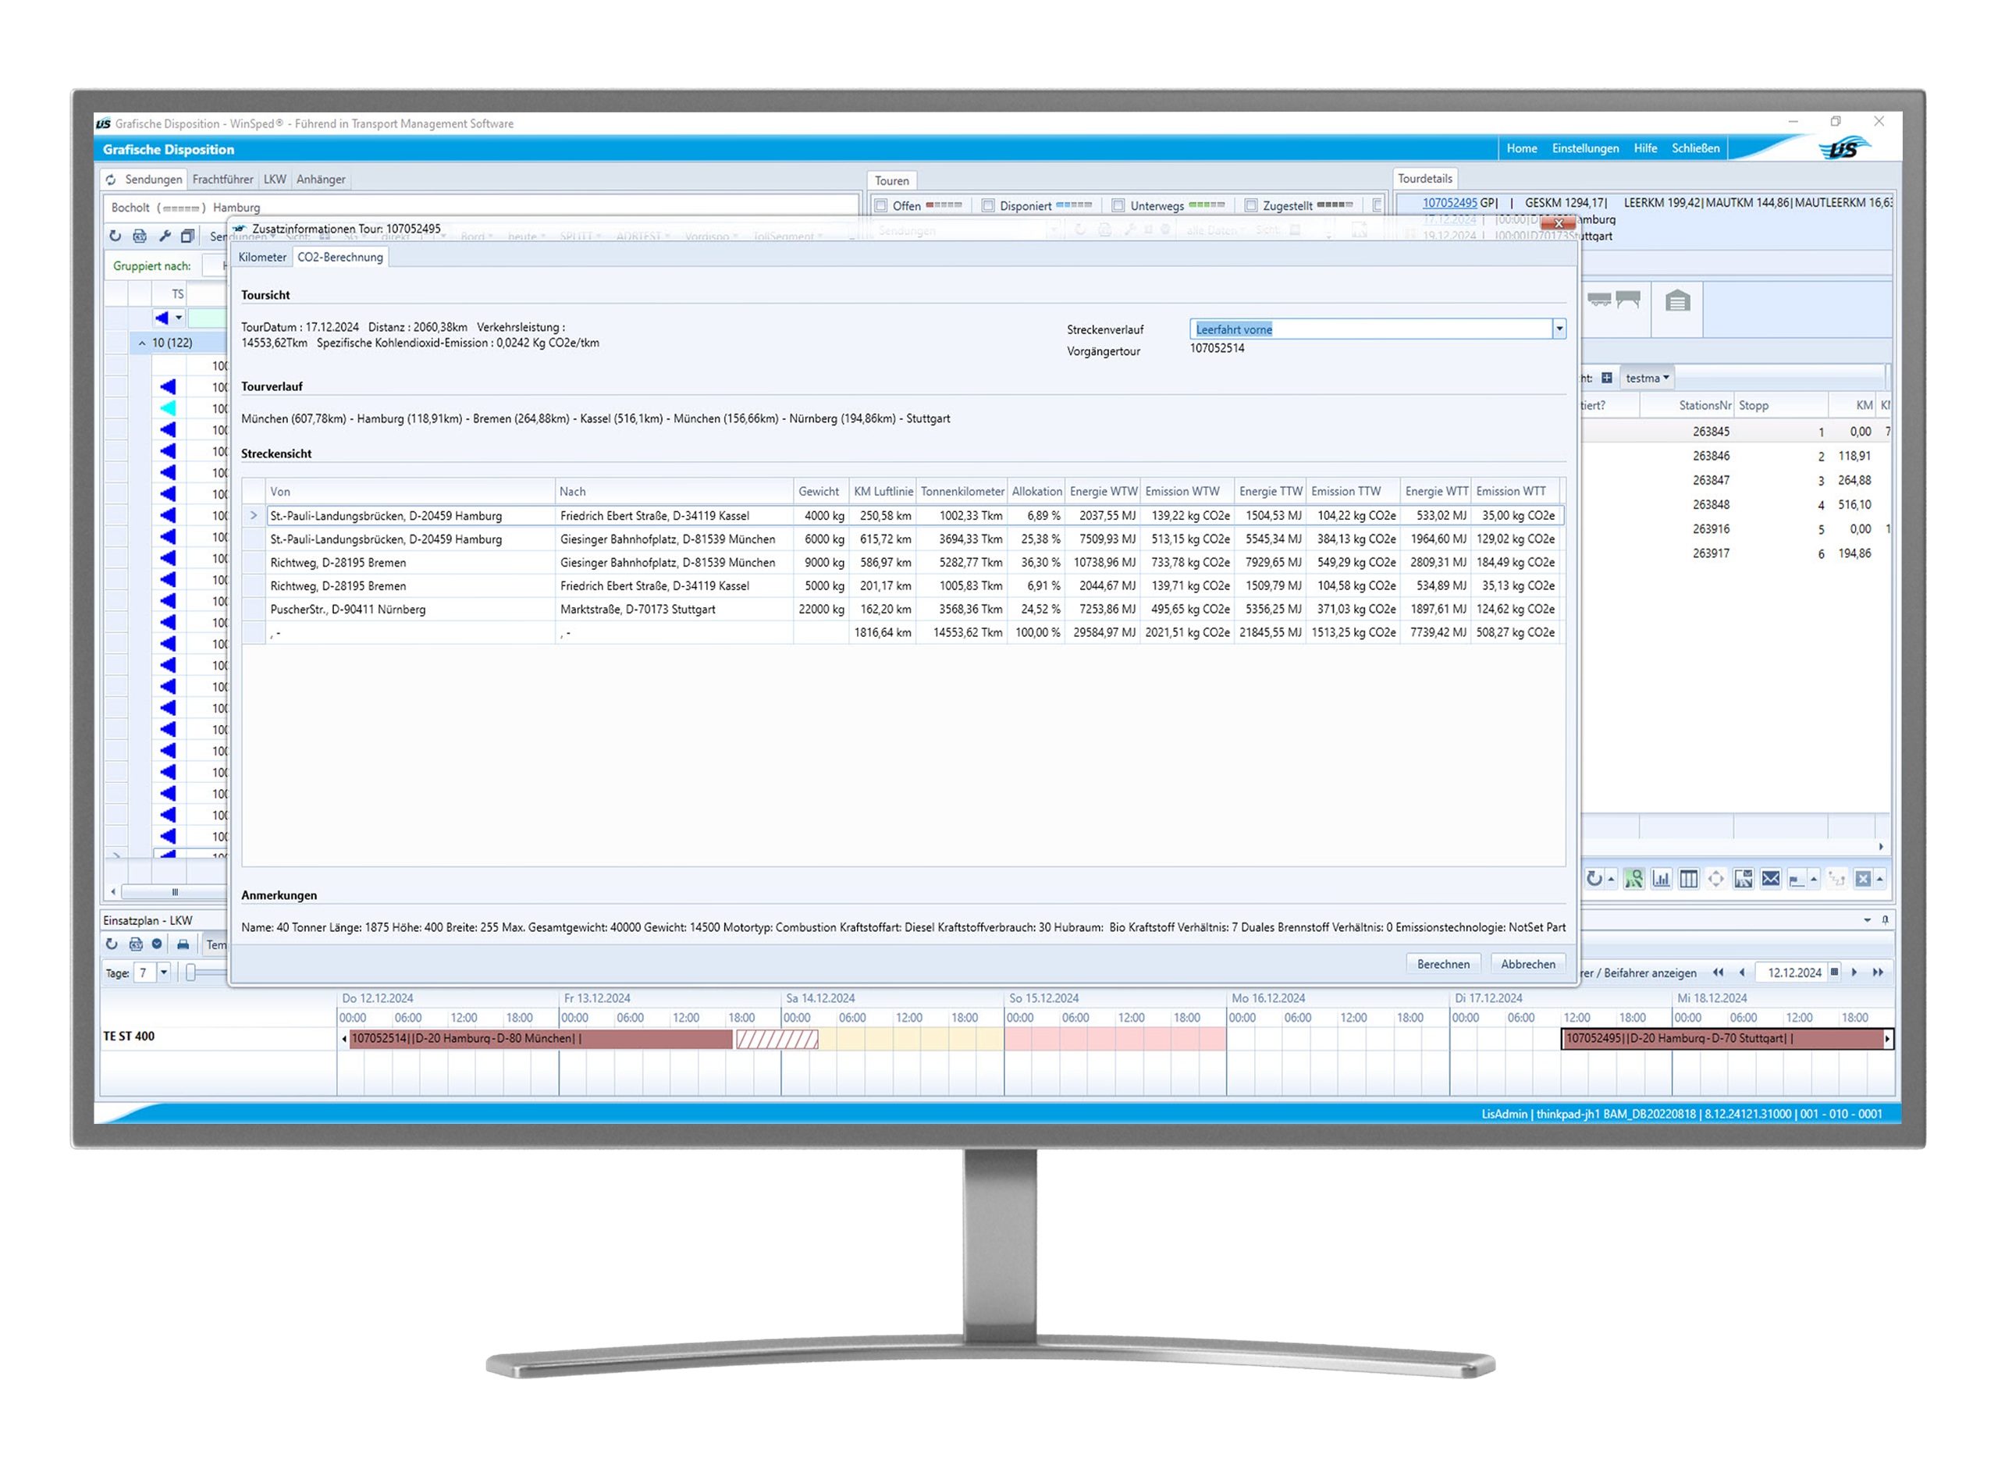Click the map with envelope icon

pyautogui.click(x=1744, y=880)
